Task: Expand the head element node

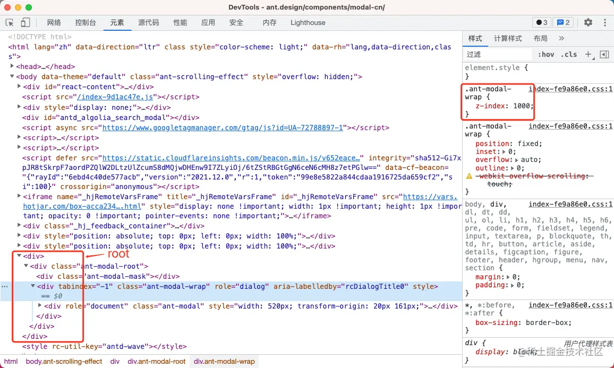Action: (12, 66)
